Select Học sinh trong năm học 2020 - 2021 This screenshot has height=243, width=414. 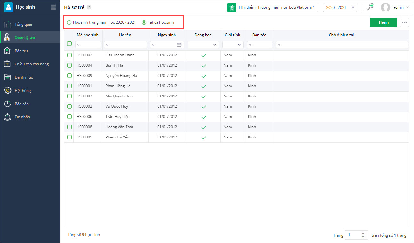69,22
